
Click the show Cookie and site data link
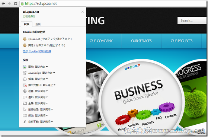tap(37, 51)
